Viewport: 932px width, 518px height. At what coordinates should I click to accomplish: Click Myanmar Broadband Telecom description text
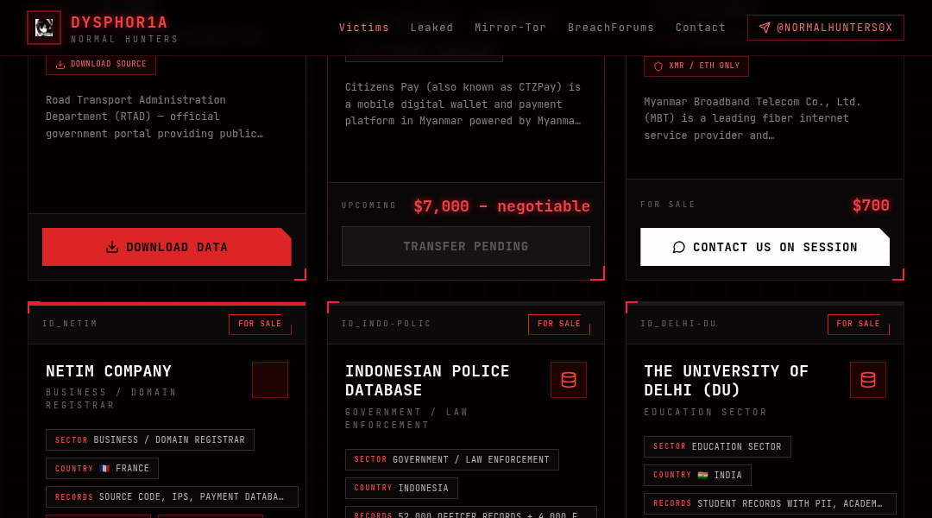coord(753,118)
